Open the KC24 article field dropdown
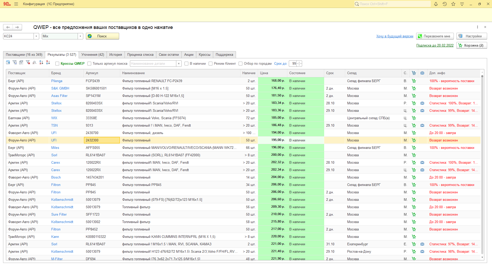Image resolution: width=492 pixels, height=266 pixels. [x=36, y=36]
